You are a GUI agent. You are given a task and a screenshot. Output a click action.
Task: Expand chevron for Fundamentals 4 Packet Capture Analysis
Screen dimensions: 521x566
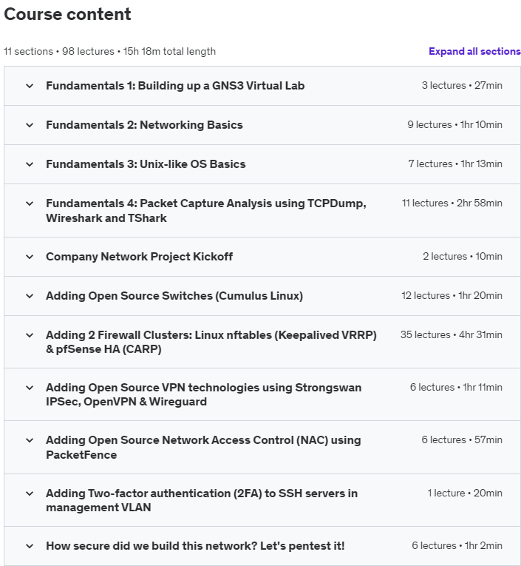pyautogui.click(x=30, y=203)
